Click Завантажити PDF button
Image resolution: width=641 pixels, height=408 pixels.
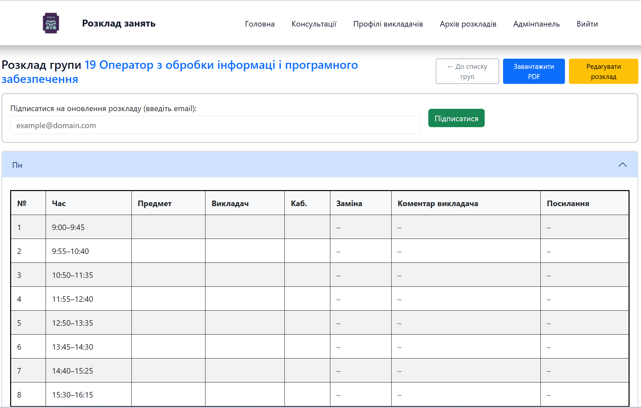coord(534,71)
